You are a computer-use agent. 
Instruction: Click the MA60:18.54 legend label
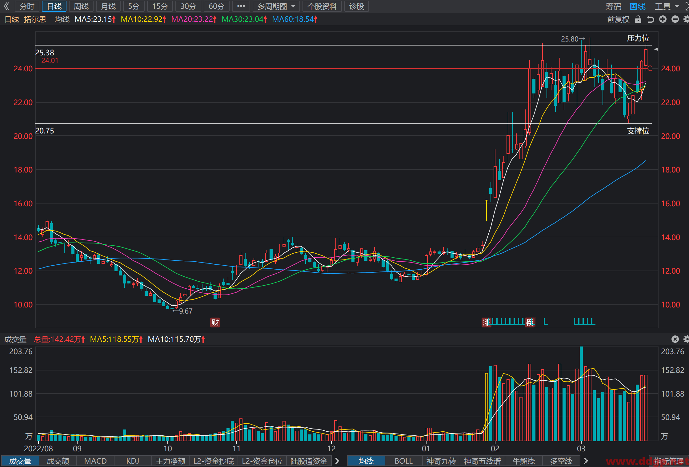click(295, 19)
